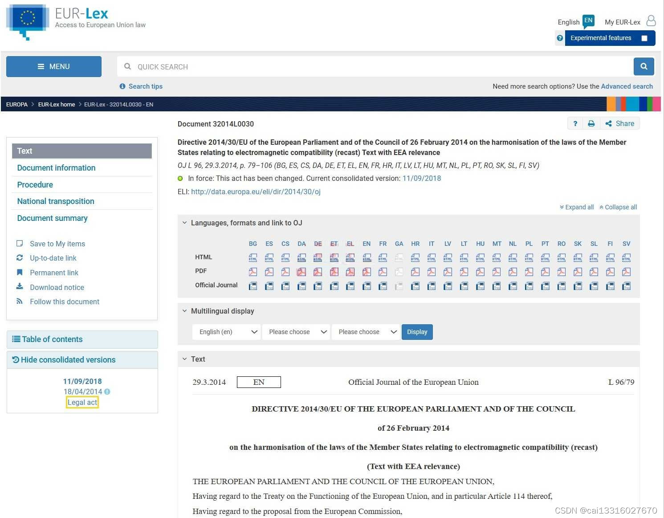
Task: Open the PDF version in EN language
Action: pos(367,272)
